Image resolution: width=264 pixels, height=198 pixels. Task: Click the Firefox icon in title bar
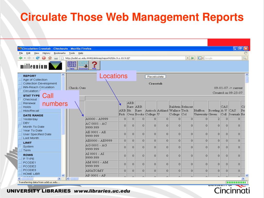point(20,48)
